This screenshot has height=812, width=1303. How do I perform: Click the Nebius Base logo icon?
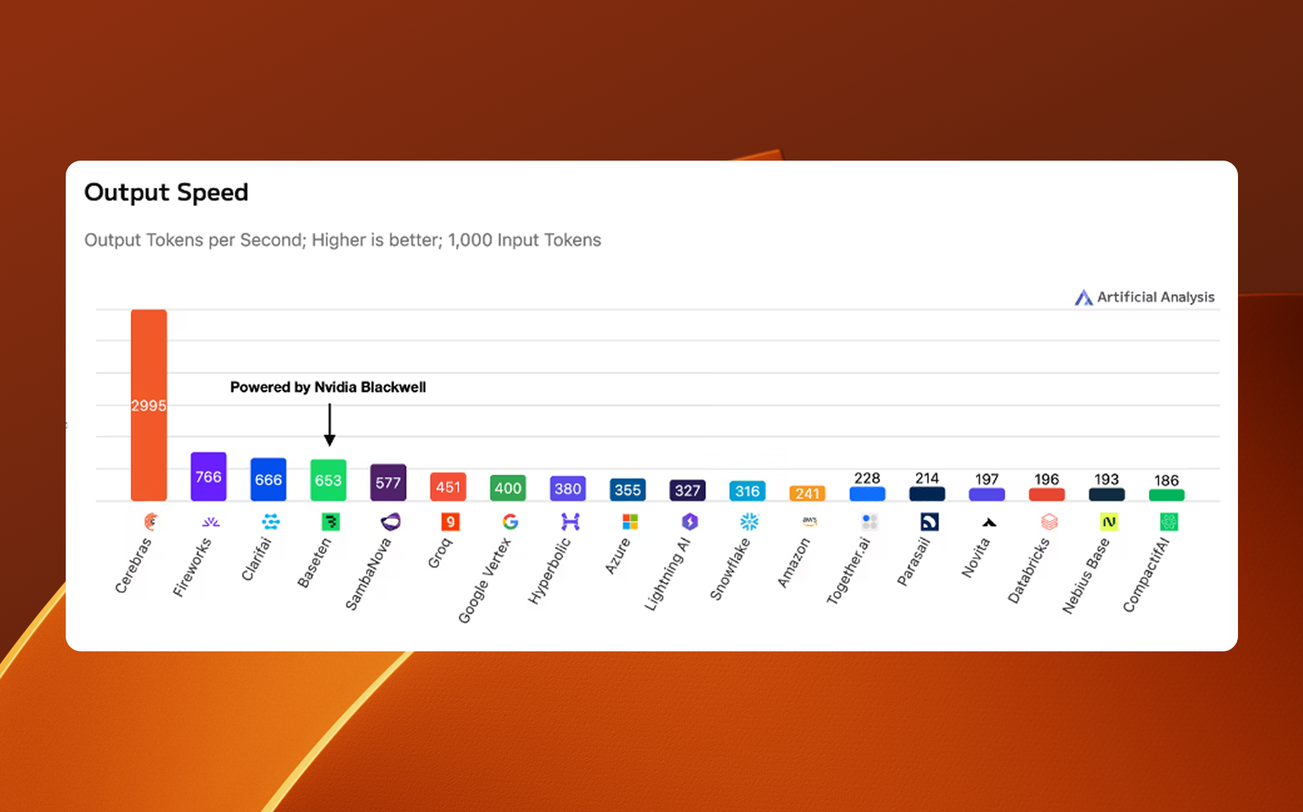pos(1109,521)
